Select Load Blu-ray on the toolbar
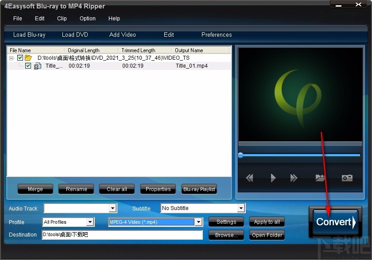The image size is (372, 260). click(29, 34)
